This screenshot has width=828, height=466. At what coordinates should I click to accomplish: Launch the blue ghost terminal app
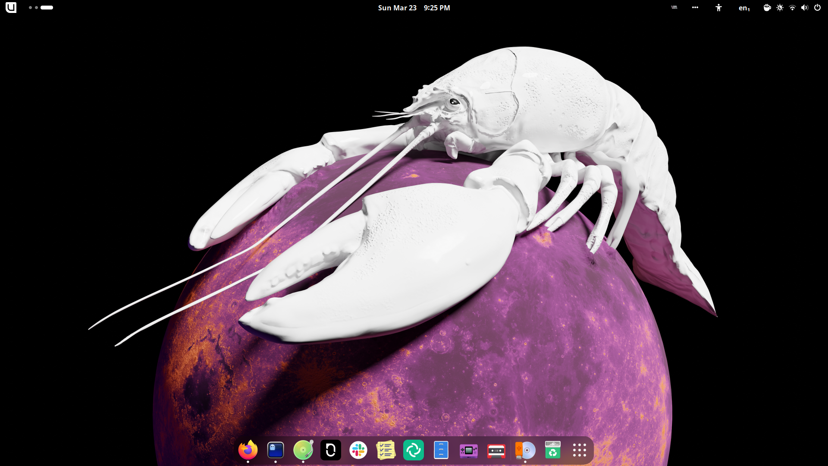click(x=276, y=450)
